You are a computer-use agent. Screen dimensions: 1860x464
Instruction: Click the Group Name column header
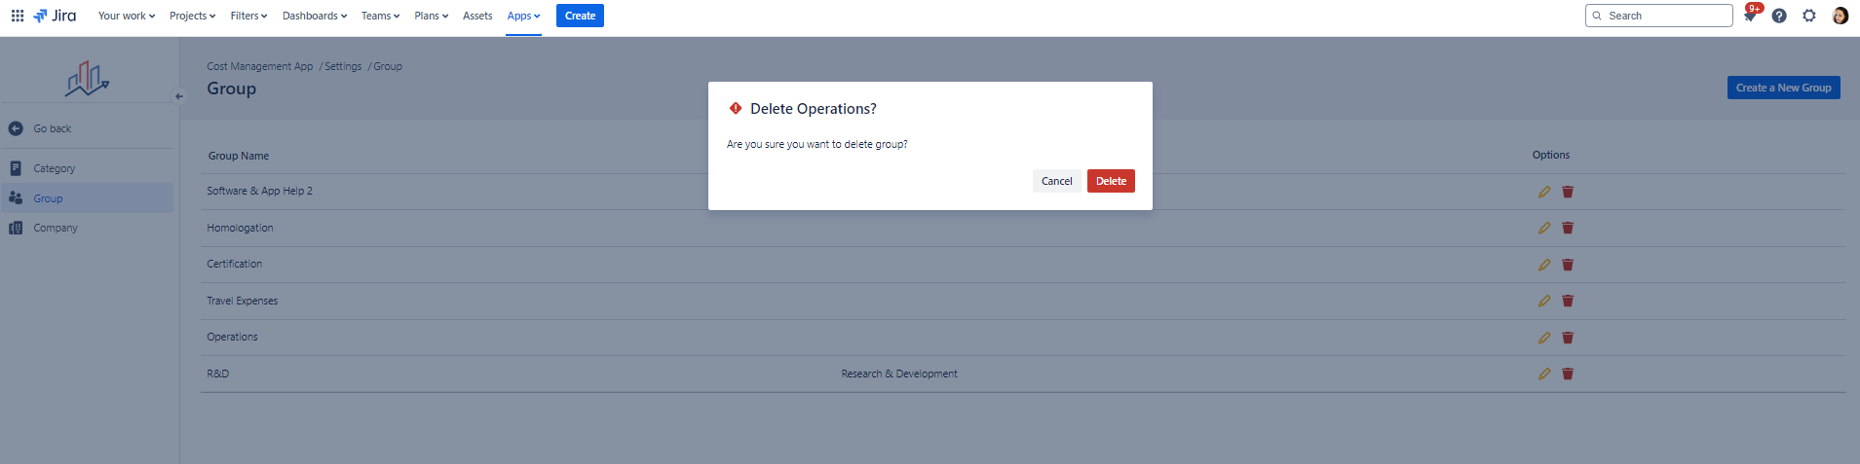(x=239, y=156)
